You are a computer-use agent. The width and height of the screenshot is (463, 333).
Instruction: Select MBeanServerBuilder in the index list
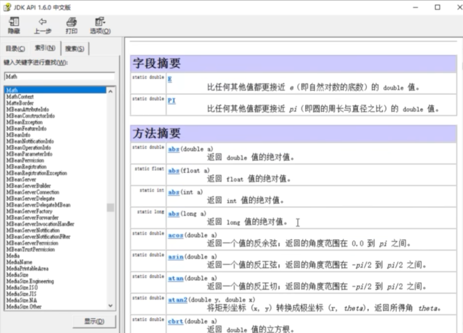click(x=28, y=186)
